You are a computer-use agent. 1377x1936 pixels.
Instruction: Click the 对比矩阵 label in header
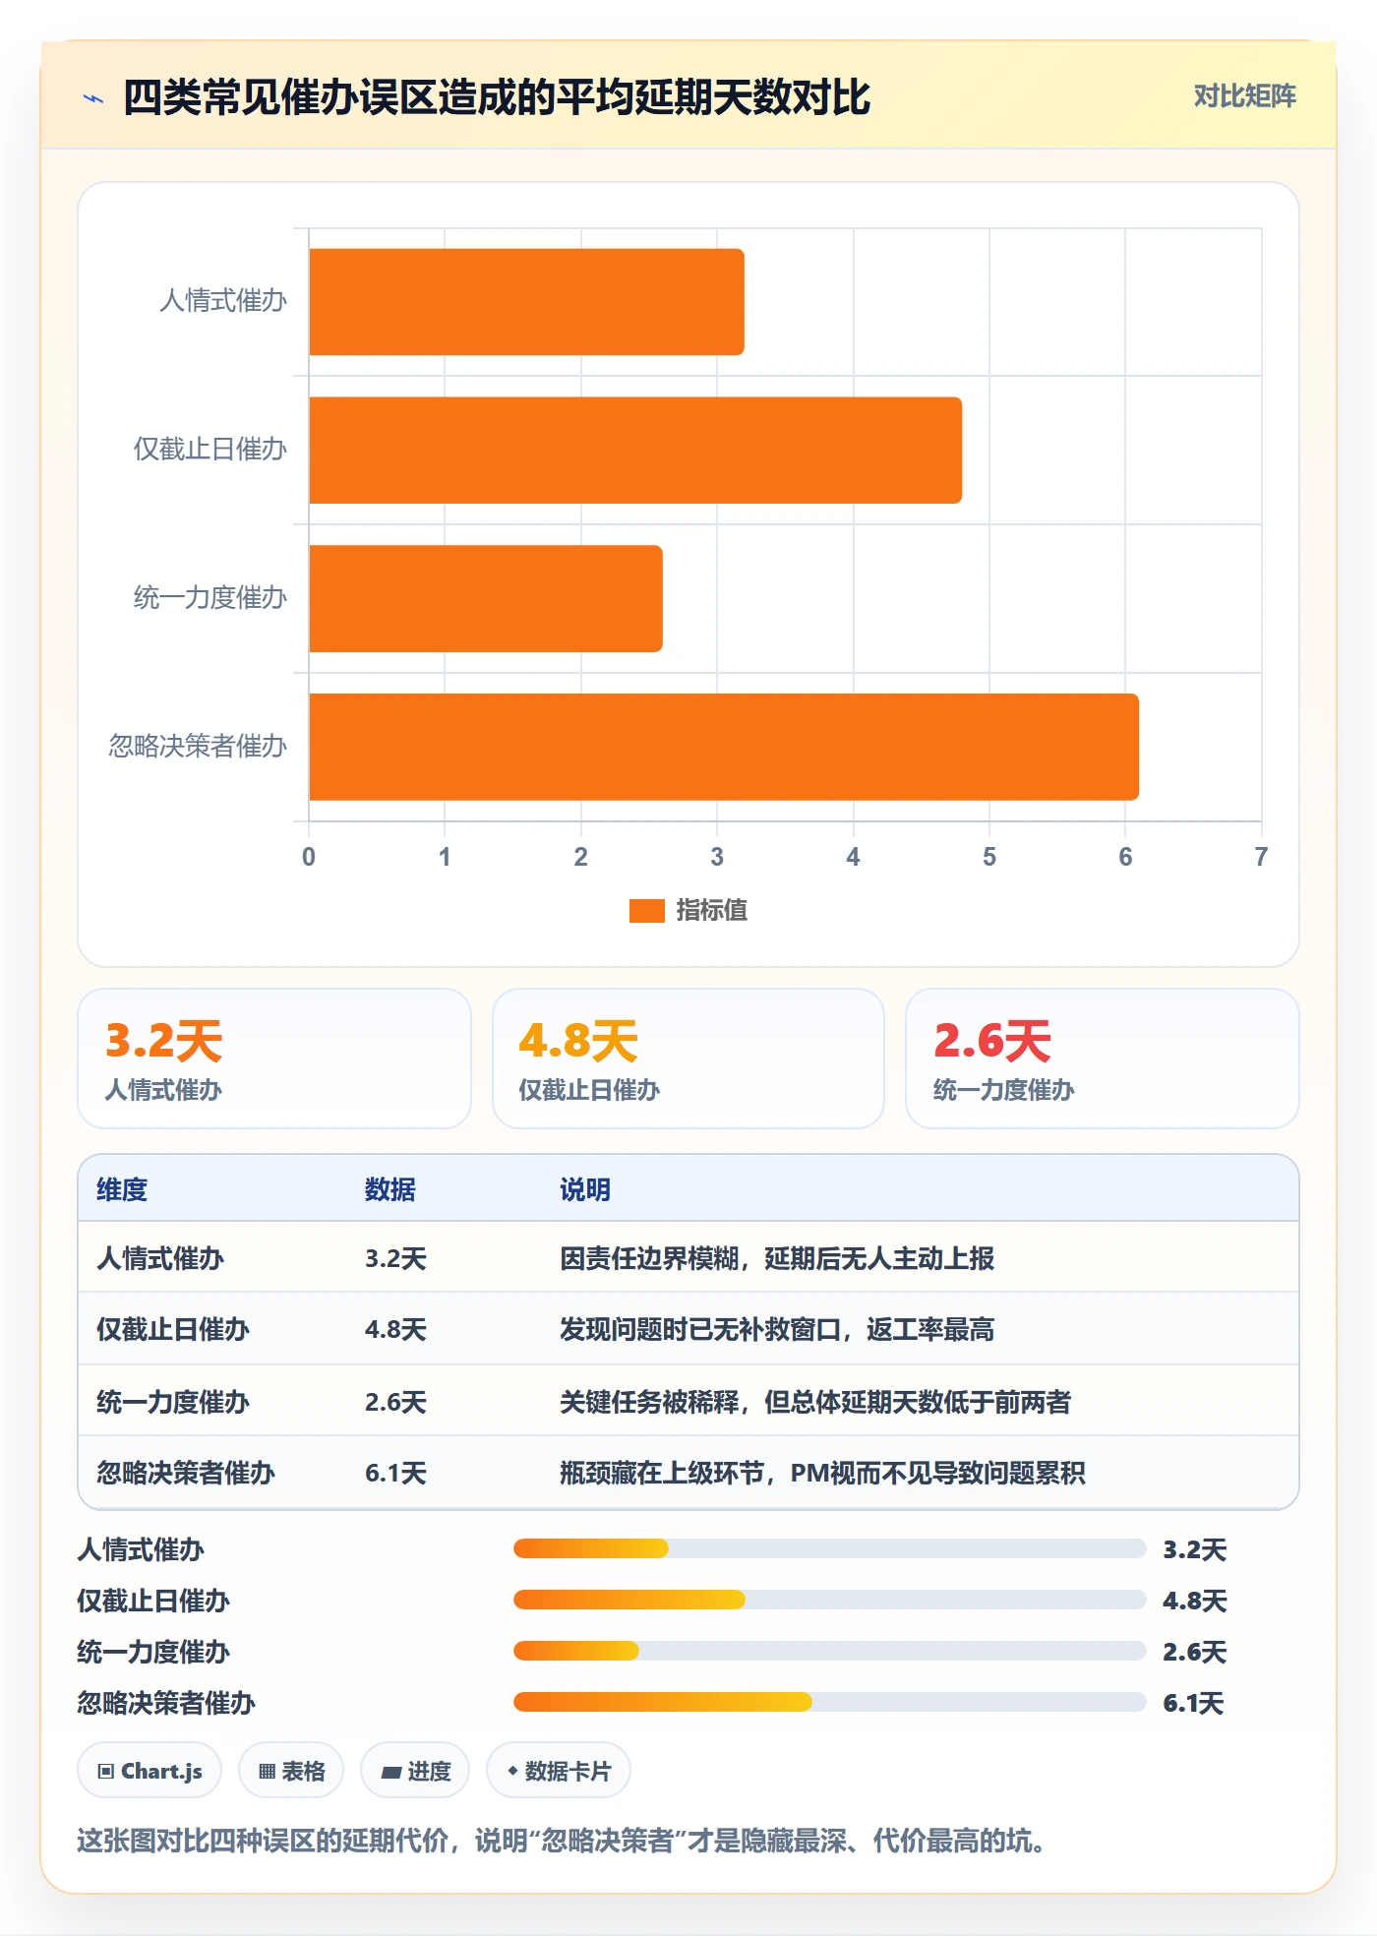[x=1244, y=96]
